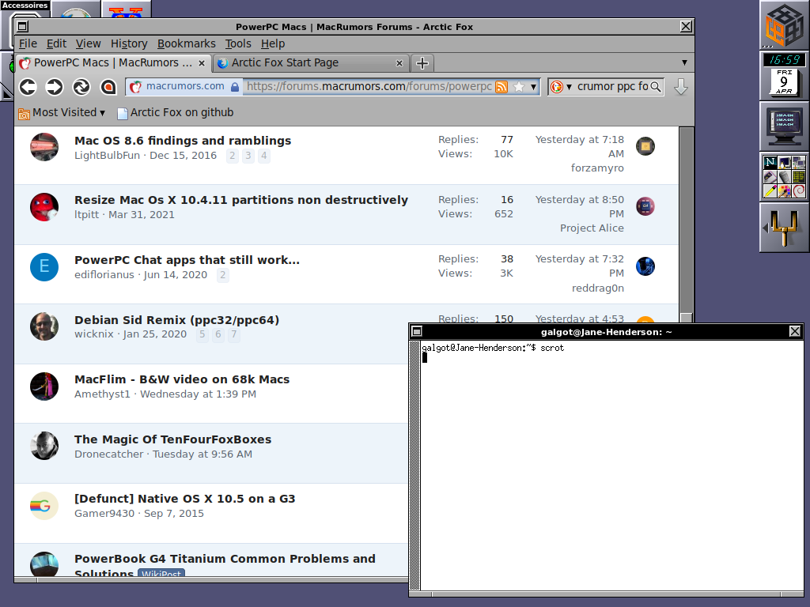The image size is (810, 607).
Task: Click ediflorianus's blue 'E' avatar
Action: [x=44, y=267]
